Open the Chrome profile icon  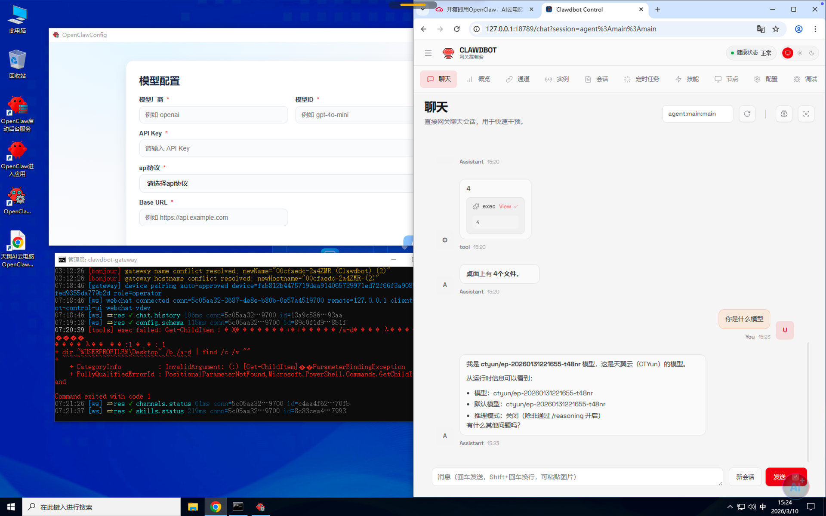pyautogui.click(x=799, y=29)
